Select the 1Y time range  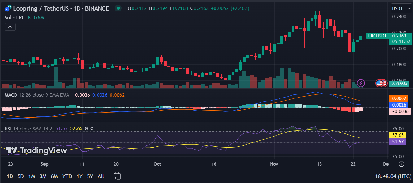coord(79,176)
